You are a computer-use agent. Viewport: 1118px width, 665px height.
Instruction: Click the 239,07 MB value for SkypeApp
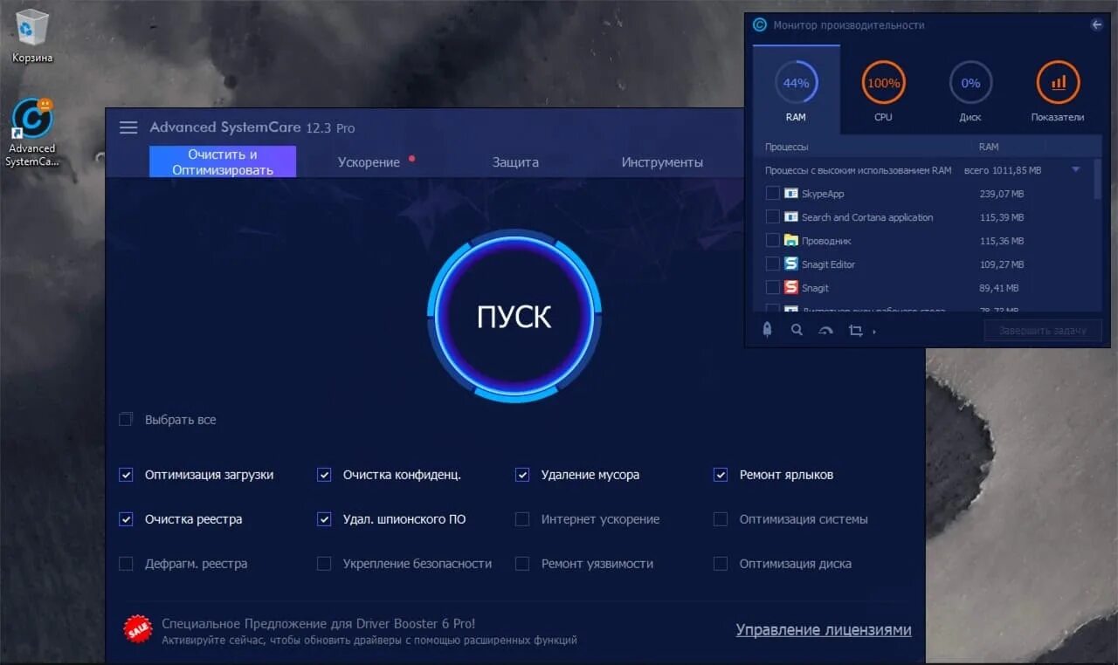[1002, 194]
